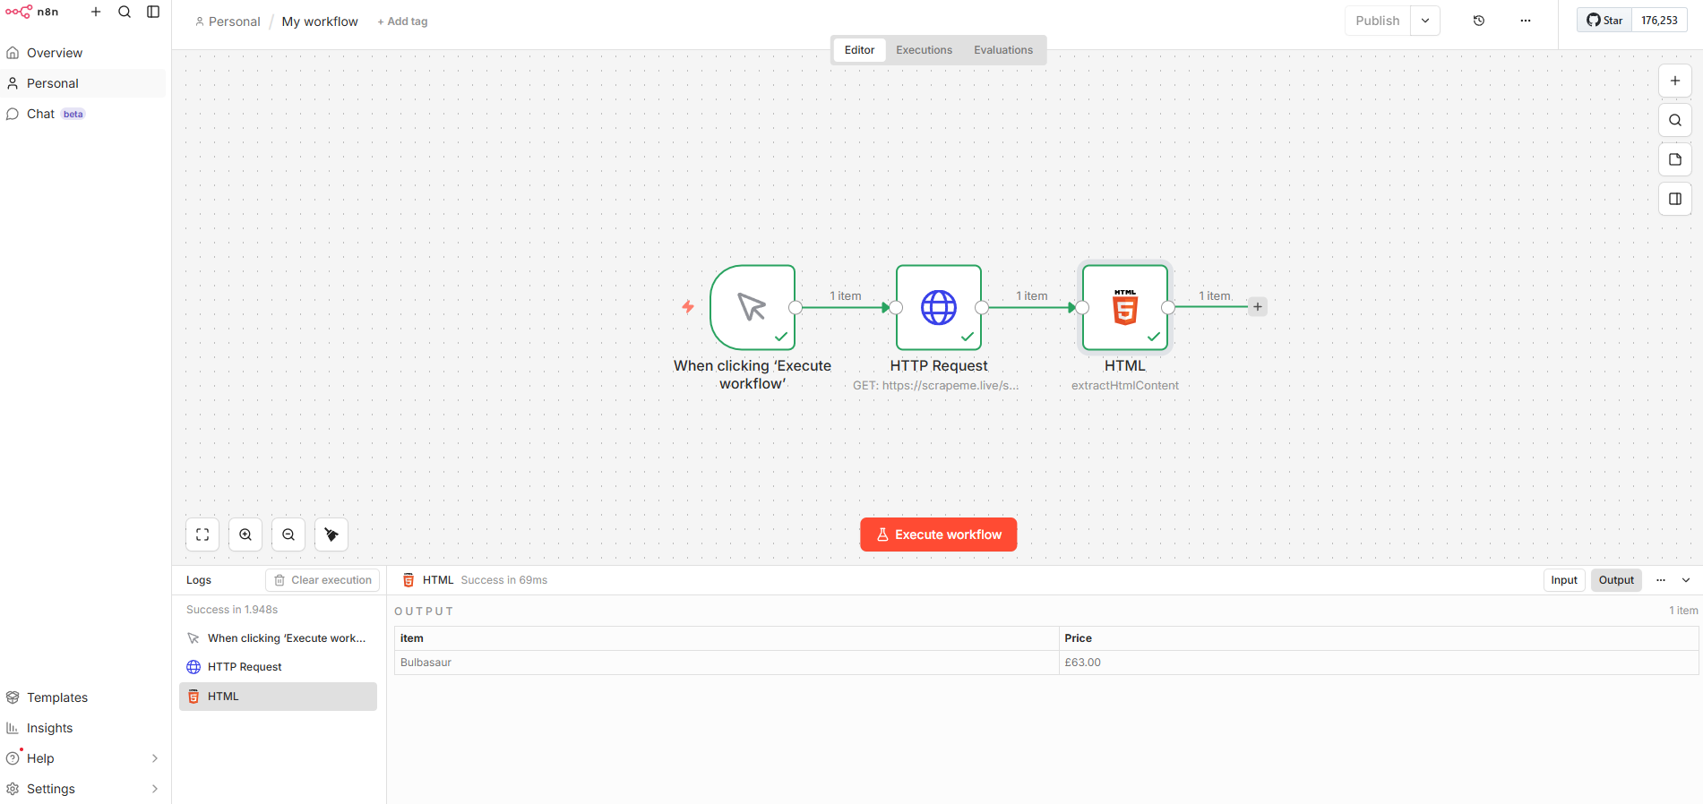Switch to the Executions tab

click(924, 50)
